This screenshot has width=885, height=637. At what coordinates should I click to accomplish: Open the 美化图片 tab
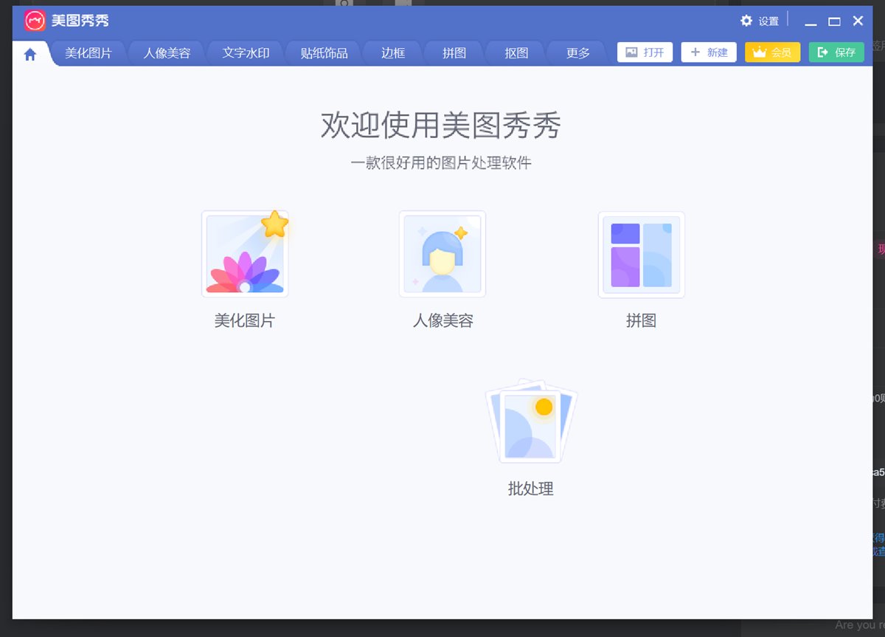click(x=88, y=53)
